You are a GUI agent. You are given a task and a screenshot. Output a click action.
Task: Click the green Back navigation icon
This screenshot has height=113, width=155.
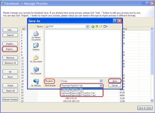93,27
